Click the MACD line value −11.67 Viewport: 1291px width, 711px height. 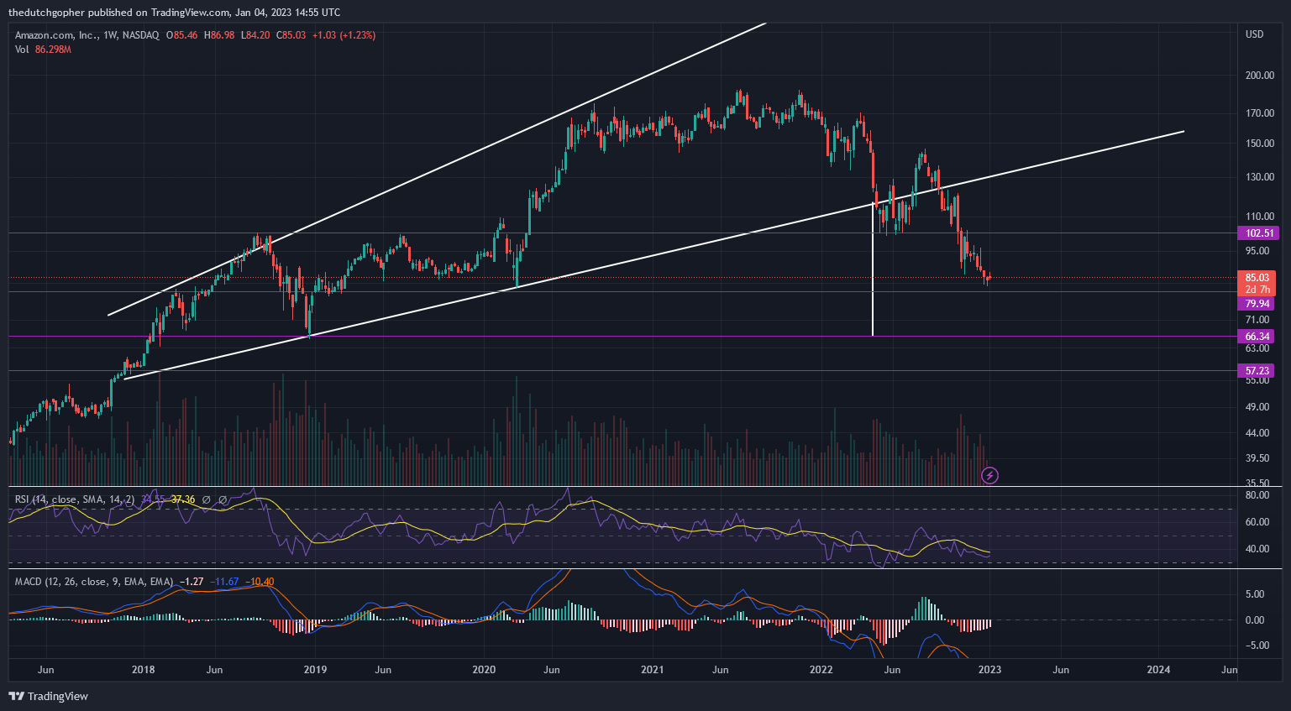225,582
